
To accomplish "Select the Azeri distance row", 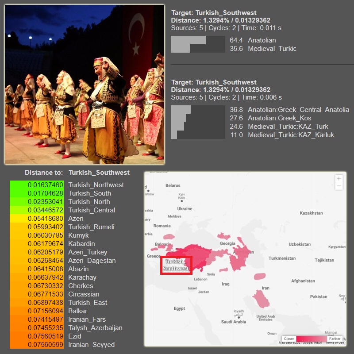I will click(x=76, y=219).
